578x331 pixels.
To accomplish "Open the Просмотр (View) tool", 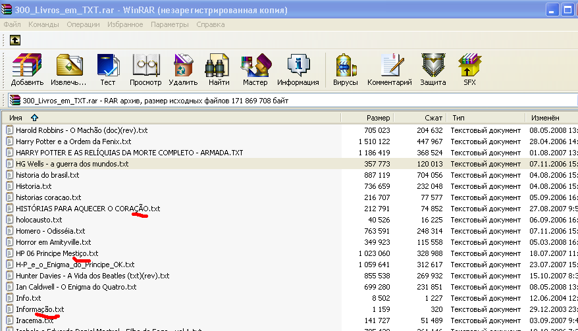I will (x=145, y=70).
